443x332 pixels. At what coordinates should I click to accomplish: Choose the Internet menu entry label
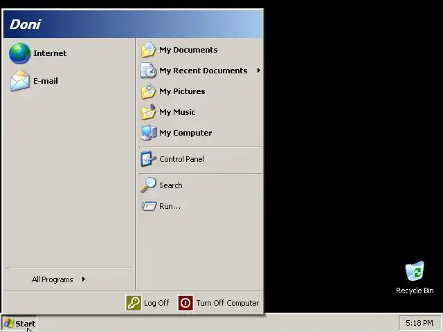pos(50,53)
